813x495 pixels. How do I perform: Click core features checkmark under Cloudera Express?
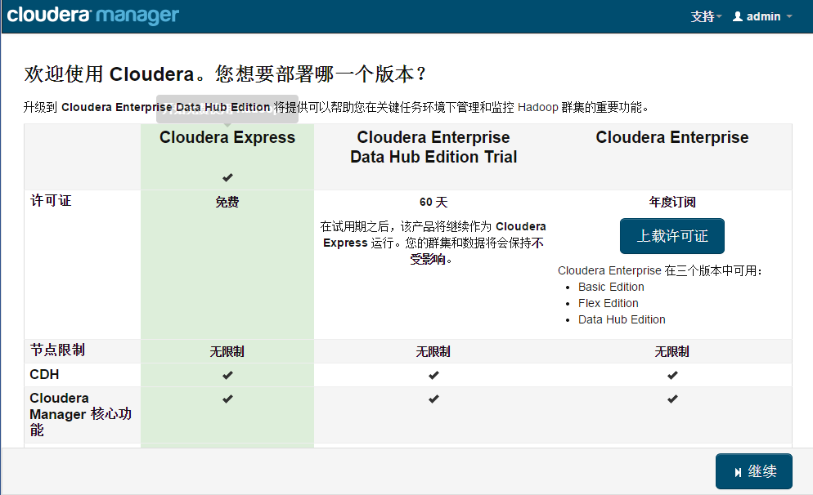[x=227, y=399]
